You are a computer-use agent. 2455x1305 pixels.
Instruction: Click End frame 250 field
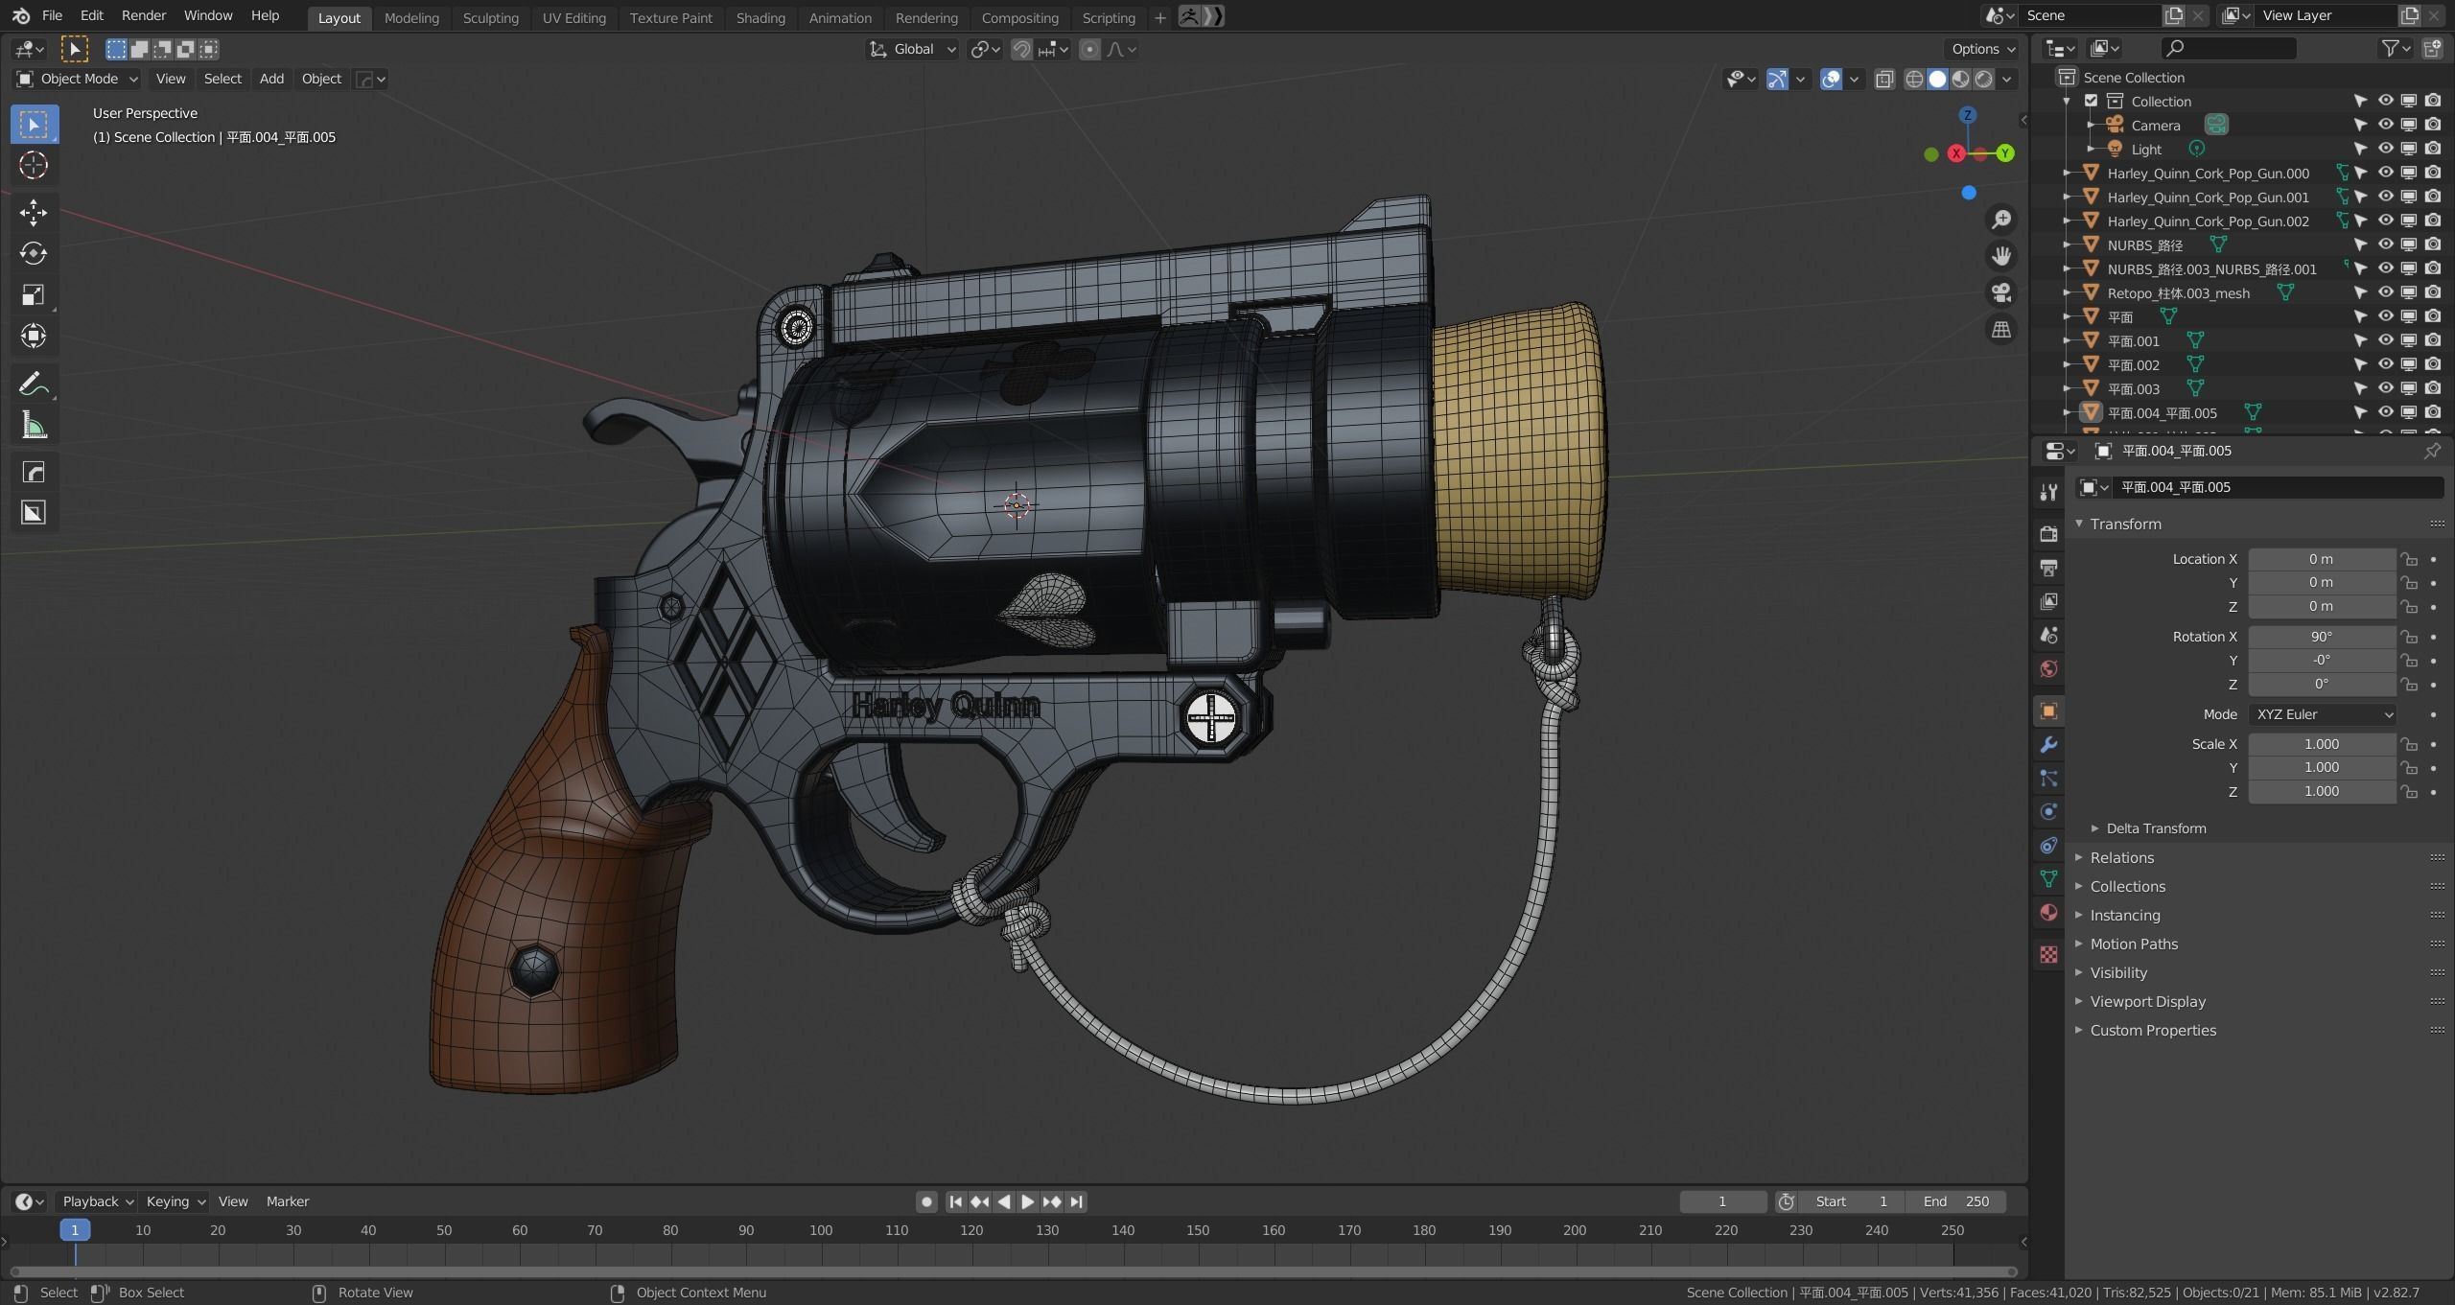click(1955, 1201)
